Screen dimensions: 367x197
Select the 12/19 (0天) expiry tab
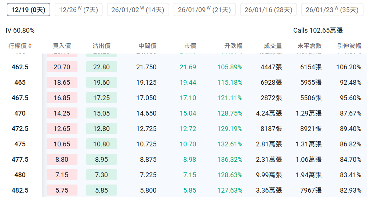[x=28, y=10]
